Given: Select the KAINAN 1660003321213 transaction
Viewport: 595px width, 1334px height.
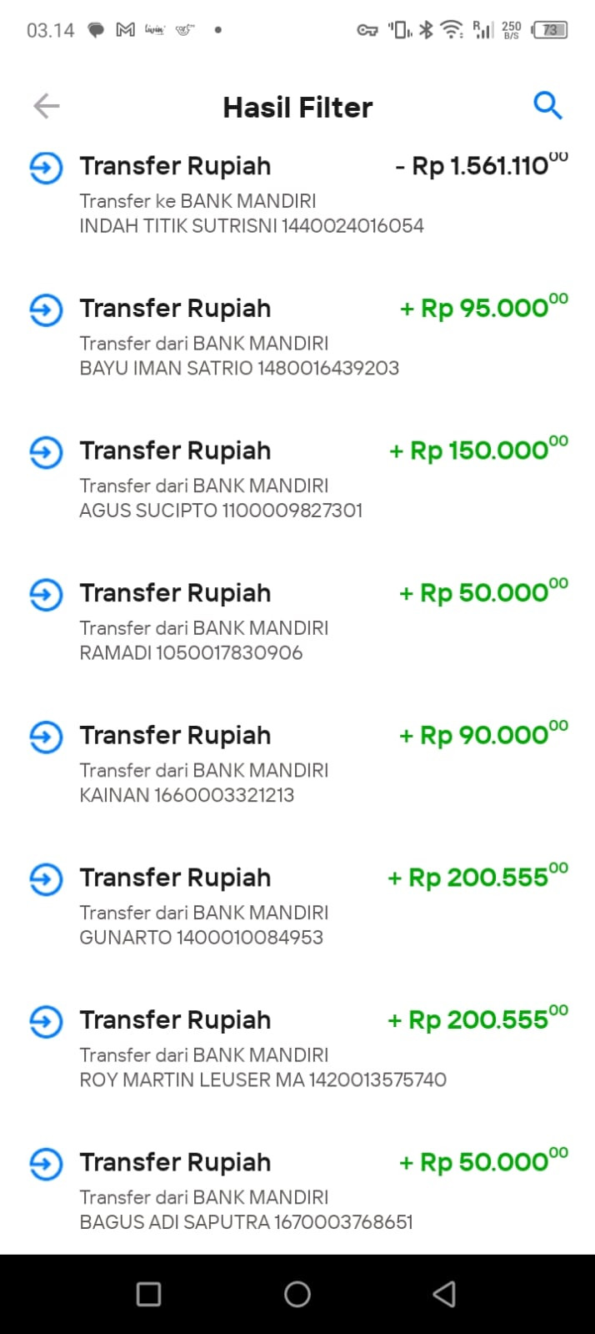Looking at the screenshot, I should (187, 794).
